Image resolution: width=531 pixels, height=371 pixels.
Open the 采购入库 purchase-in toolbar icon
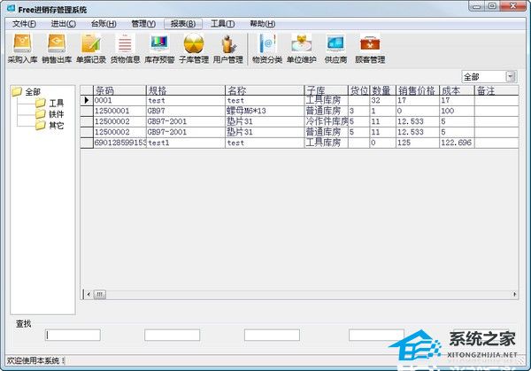pos(22,49)
